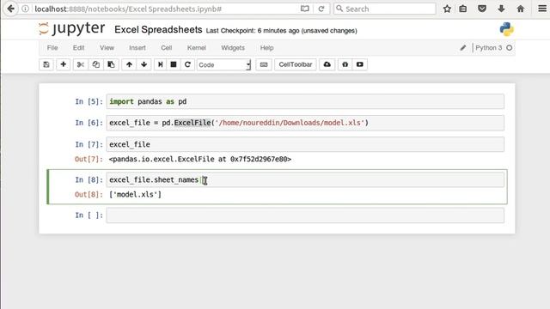Open the Kernel menu
This screenshot has width=550, height=309.
tap(197, 48)
